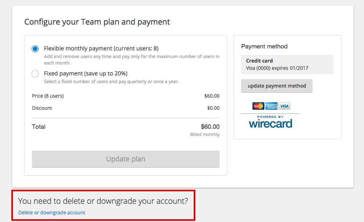Select Fixed payment radio button
Viewport: 364px width, 222px height.
[35, 74]
